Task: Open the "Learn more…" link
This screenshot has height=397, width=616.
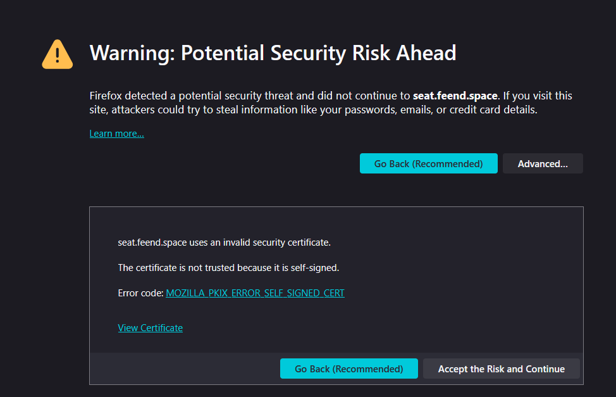Action: (116, 134)
